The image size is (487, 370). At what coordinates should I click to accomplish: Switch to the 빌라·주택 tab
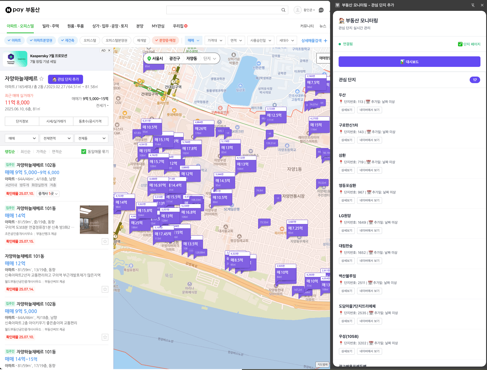pyautogui.click(x=50, y=26)
